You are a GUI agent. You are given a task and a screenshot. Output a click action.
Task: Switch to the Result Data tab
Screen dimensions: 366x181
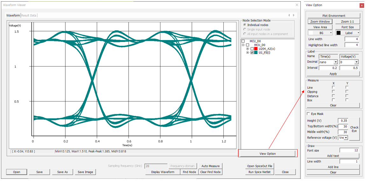[x=29, y=16]
